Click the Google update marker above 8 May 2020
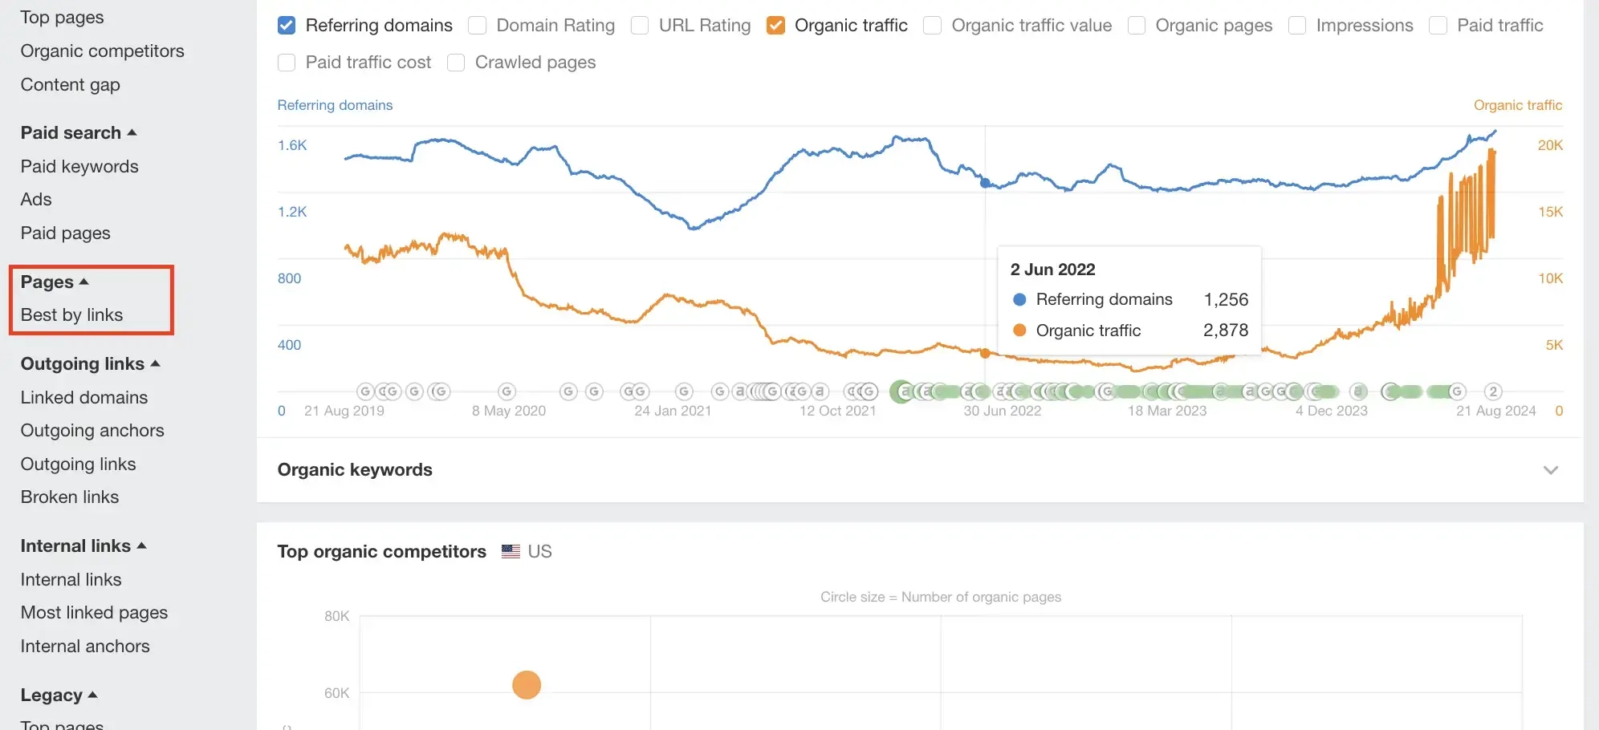 tap(507, 391)
